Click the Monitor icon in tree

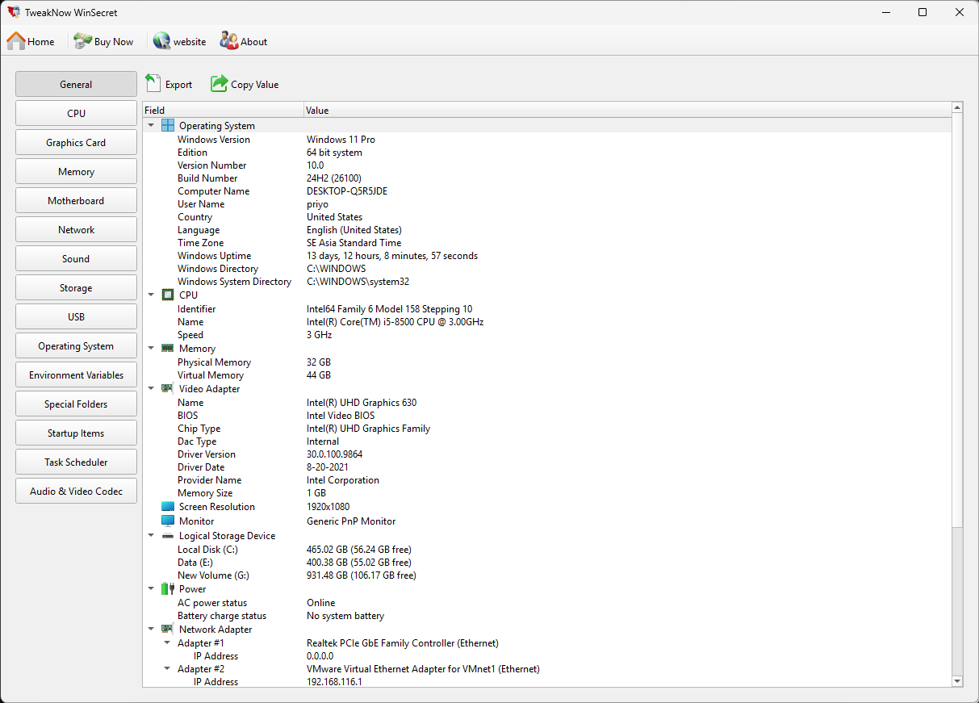[x=168, y=521]
